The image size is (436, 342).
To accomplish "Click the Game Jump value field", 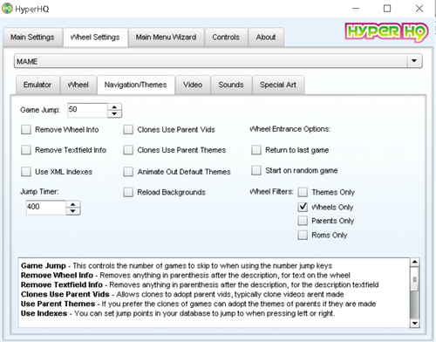I will pyautogui.click(x=87, y=110).
